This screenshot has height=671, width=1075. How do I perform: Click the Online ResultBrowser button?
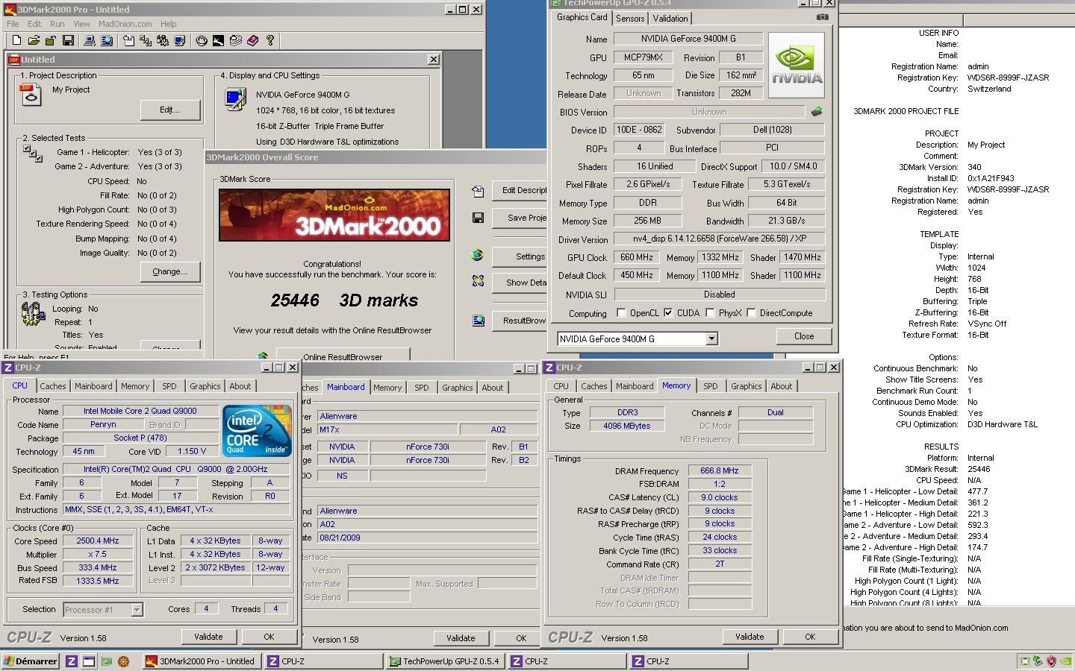coord(343,356)
